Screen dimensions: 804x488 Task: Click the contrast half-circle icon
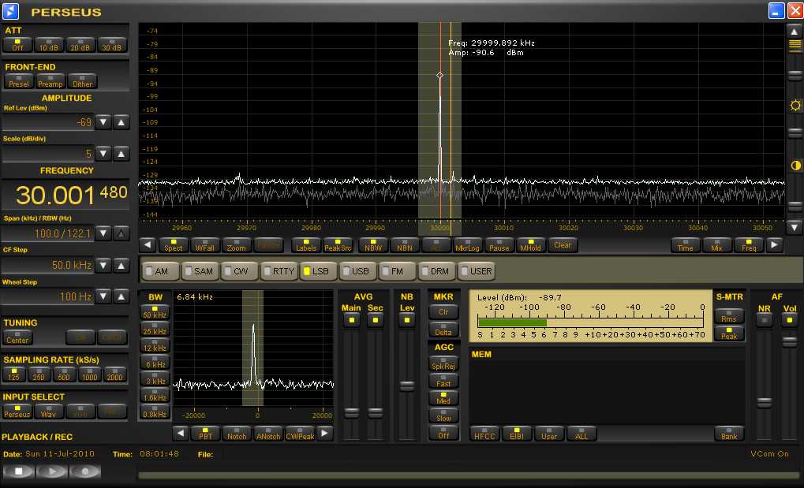coord(795,166)
